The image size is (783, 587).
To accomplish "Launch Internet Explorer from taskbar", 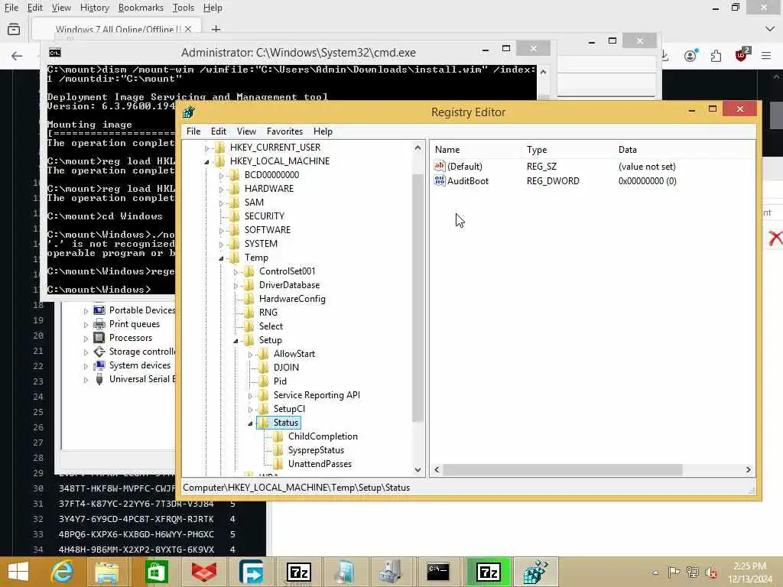I will pyautogui.click(x=62, y=572).
